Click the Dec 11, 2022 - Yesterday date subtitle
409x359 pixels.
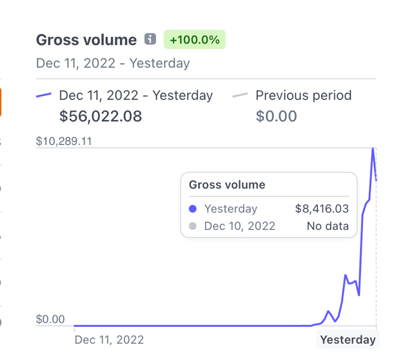[x=113, y=63]
